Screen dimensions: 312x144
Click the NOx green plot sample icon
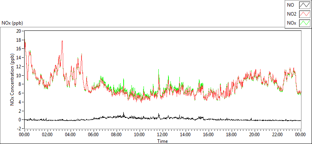click(x=305, y=23)
